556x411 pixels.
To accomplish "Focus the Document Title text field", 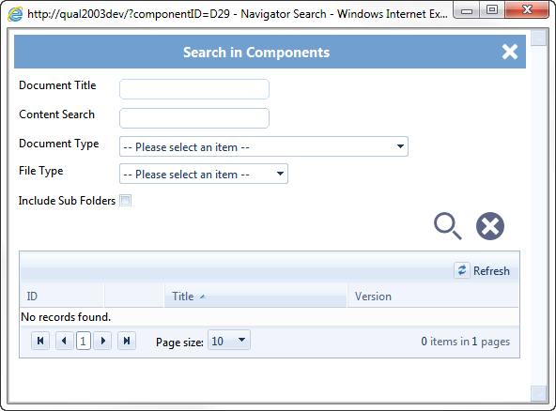I will click(x=194, y=89).
